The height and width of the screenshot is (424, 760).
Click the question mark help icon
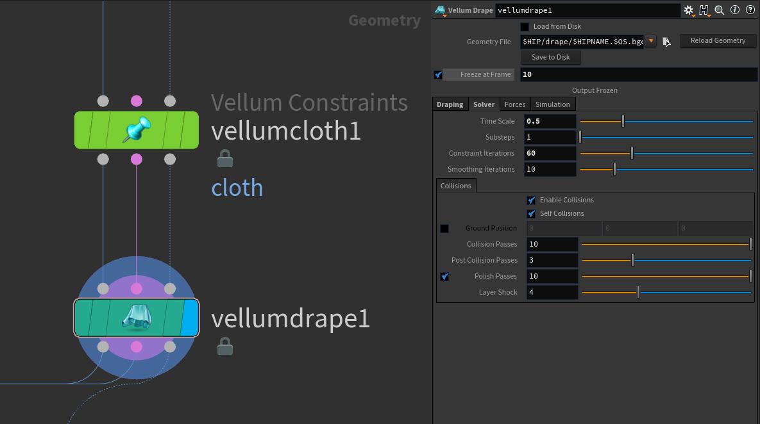pyautogui.click(x=750, y=10)
